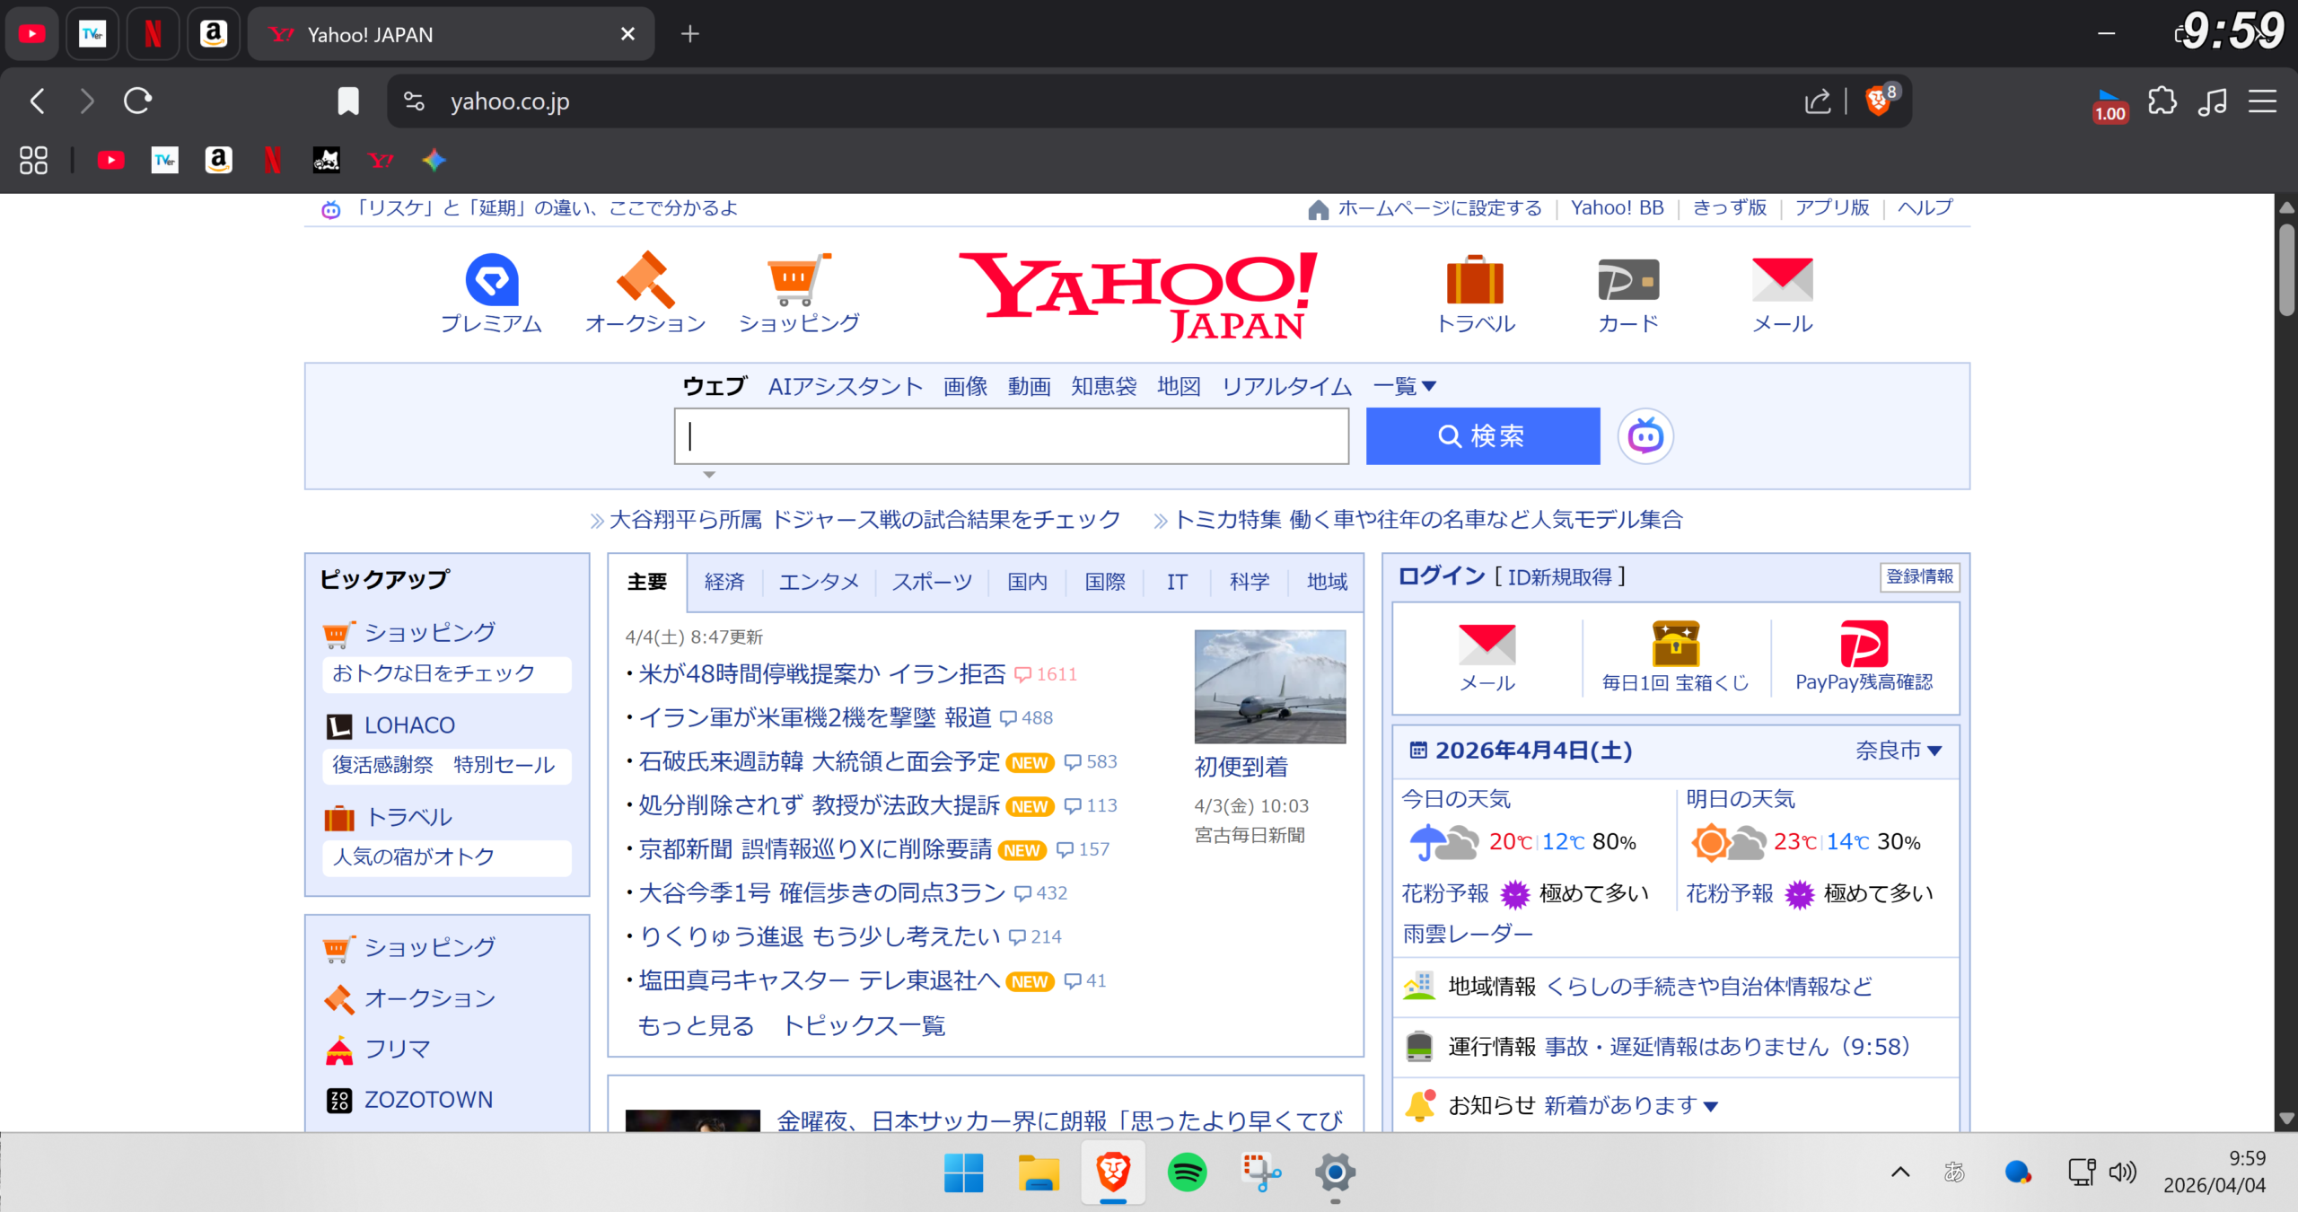The width and height of the screenshot is (2298, 1212).
Task: Open the Yahoo Auction gavel icon
Action: tap(645, 280)
